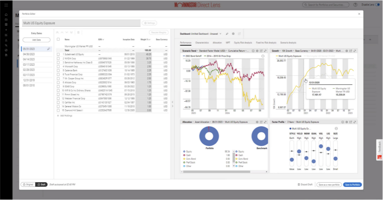The width and height of the screenshot is (383, 200).
Task: Open Scenario Trend chart settings gear
Action: (258, 50)
